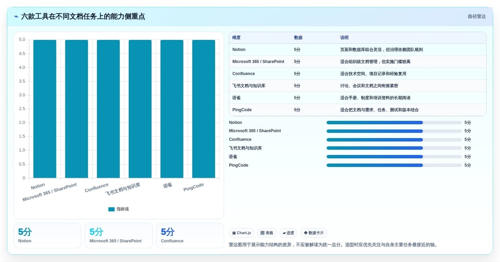Click the 语雀 bar in the chart
The width and height of the screenshot is (500, 262).
coord(172,109)
